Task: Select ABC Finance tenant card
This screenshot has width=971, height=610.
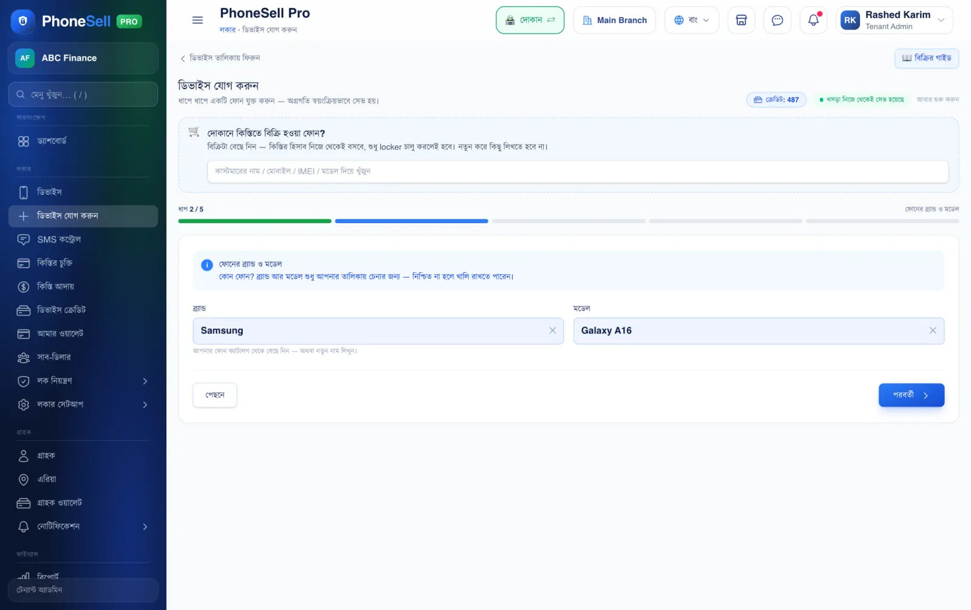Action: pyautogui.click(x=83, y=58)
